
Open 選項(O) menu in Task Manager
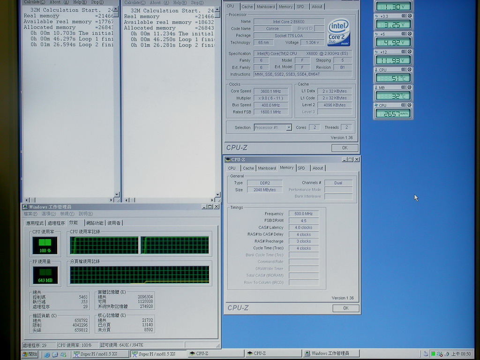49,214
